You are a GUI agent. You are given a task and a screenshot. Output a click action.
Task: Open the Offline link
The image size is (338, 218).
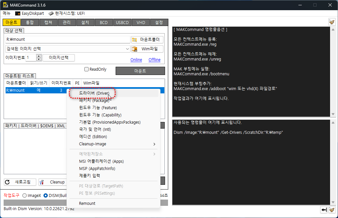click(x=155, y=60)
